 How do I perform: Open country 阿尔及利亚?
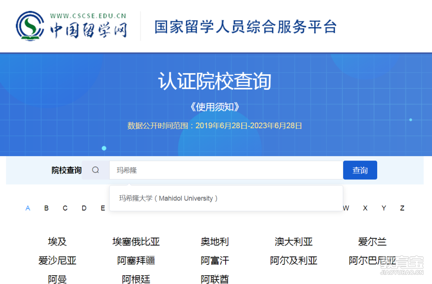point(294,260)
